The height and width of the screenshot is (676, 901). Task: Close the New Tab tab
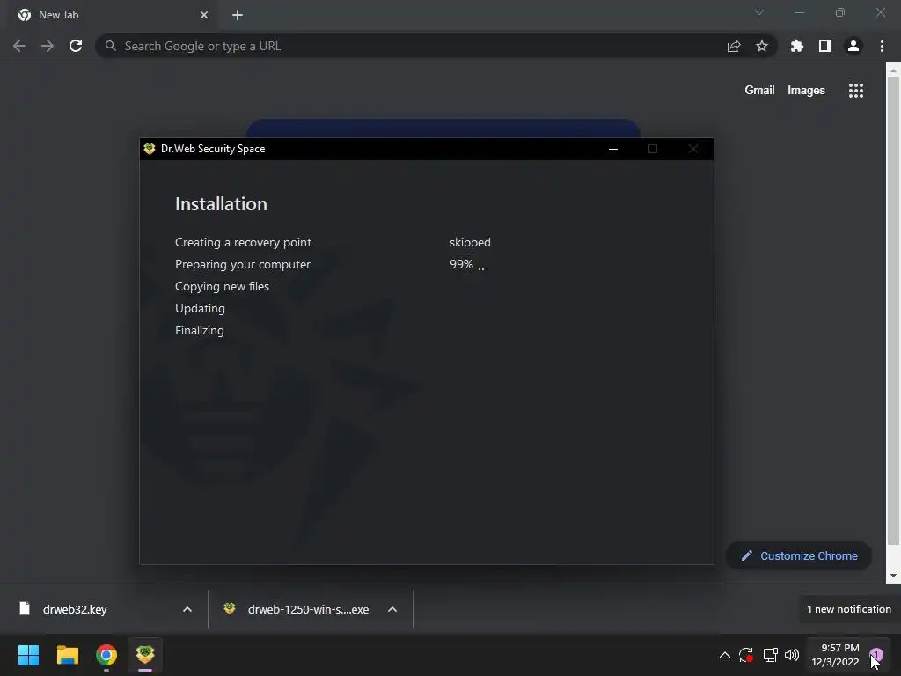204,15
